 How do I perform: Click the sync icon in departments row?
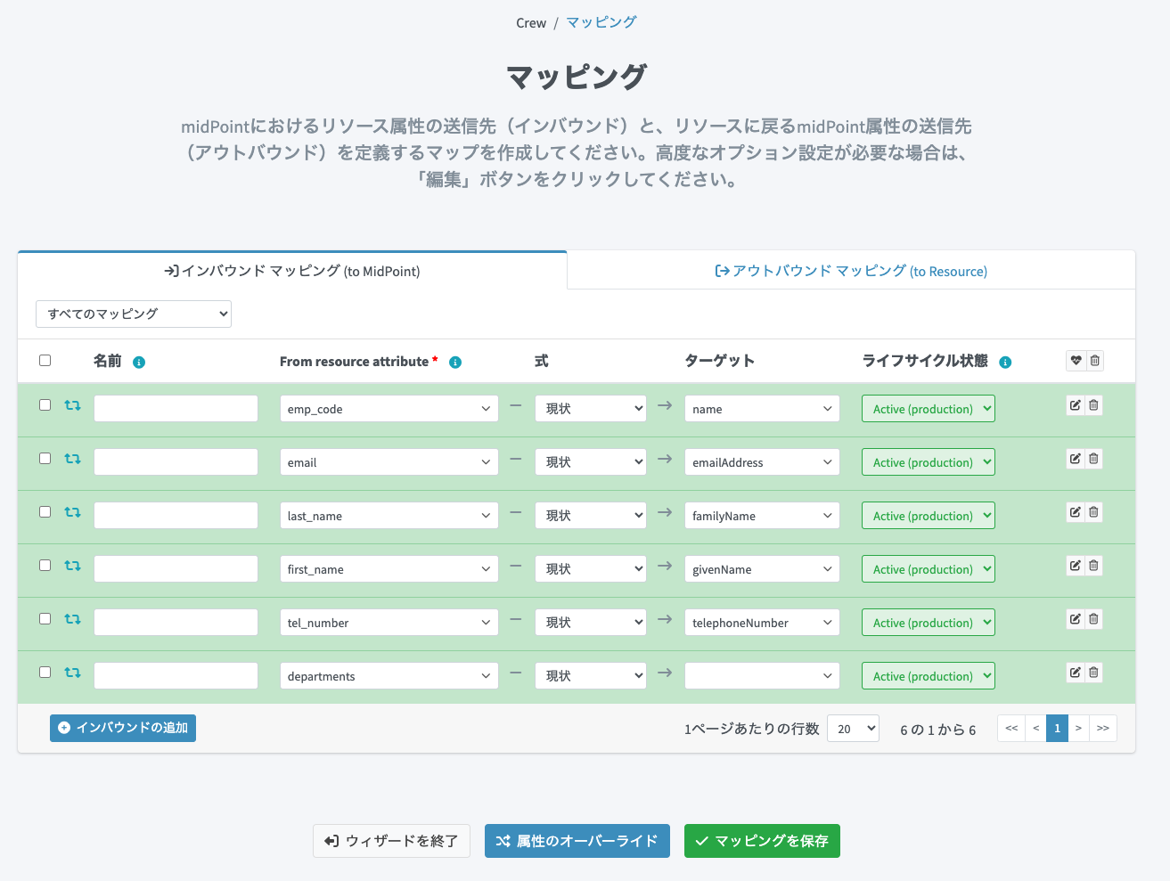tap(72, 673)
